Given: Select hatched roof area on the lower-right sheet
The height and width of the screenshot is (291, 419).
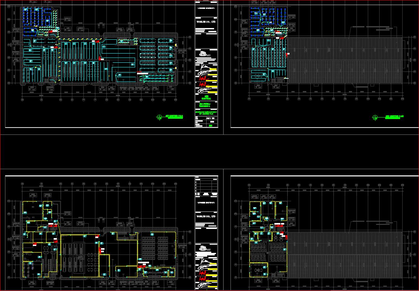Looking at the screenshot, I should 345,255.
